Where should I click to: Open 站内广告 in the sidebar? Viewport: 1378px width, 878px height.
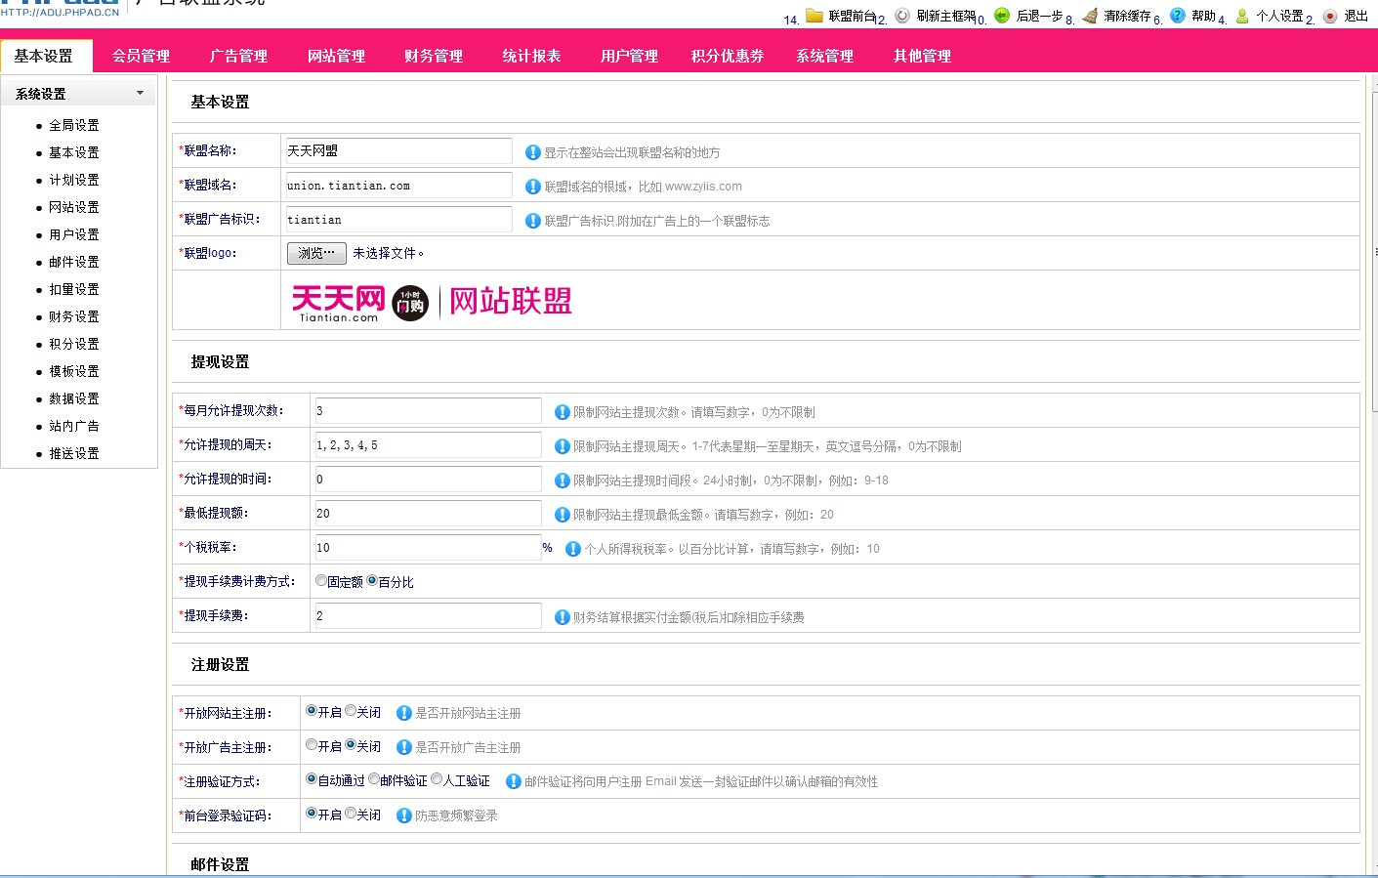(x=74, y=426)
